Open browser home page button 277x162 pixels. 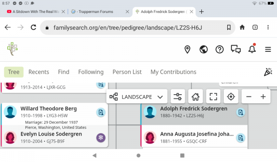[x=242, y=27]
